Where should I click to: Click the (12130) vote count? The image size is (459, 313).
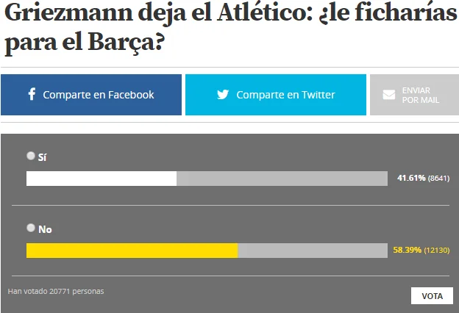coord(437,251)
